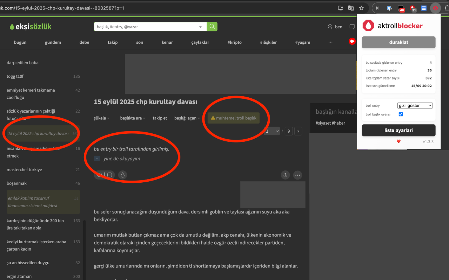
Task: Expand the başlıkta ara dropdown
Action: pos(132,118)
